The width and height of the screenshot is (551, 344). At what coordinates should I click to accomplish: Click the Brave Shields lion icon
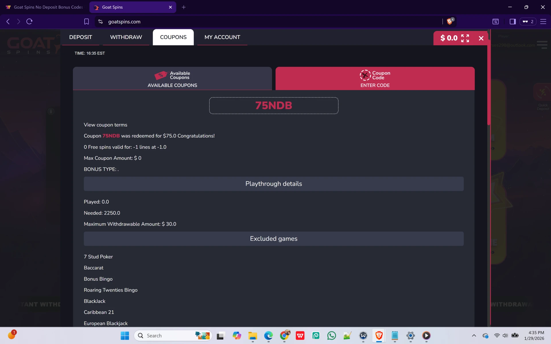pos(450,21)
